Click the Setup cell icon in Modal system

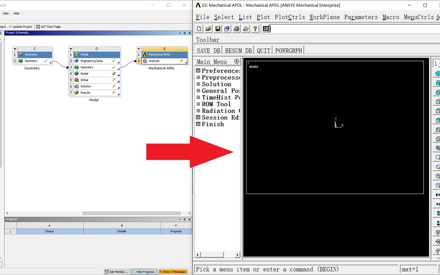(76, 80)
